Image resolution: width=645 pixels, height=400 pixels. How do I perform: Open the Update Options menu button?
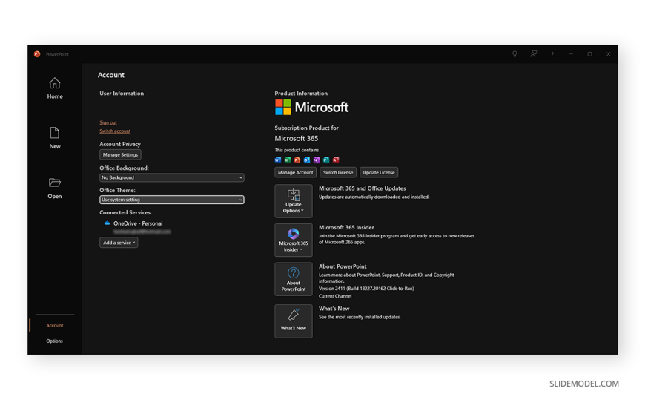(x=294, y=201)
